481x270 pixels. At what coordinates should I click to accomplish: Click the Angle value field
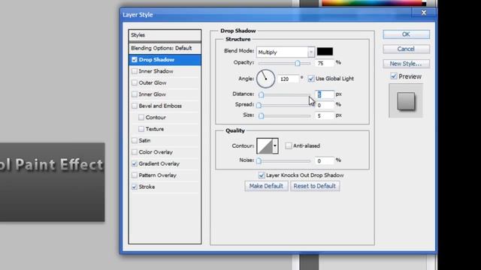pyautogui.click(x=289, y=79)
